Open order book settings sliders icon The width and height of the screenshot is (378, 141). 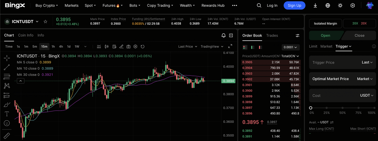(297, 35)
